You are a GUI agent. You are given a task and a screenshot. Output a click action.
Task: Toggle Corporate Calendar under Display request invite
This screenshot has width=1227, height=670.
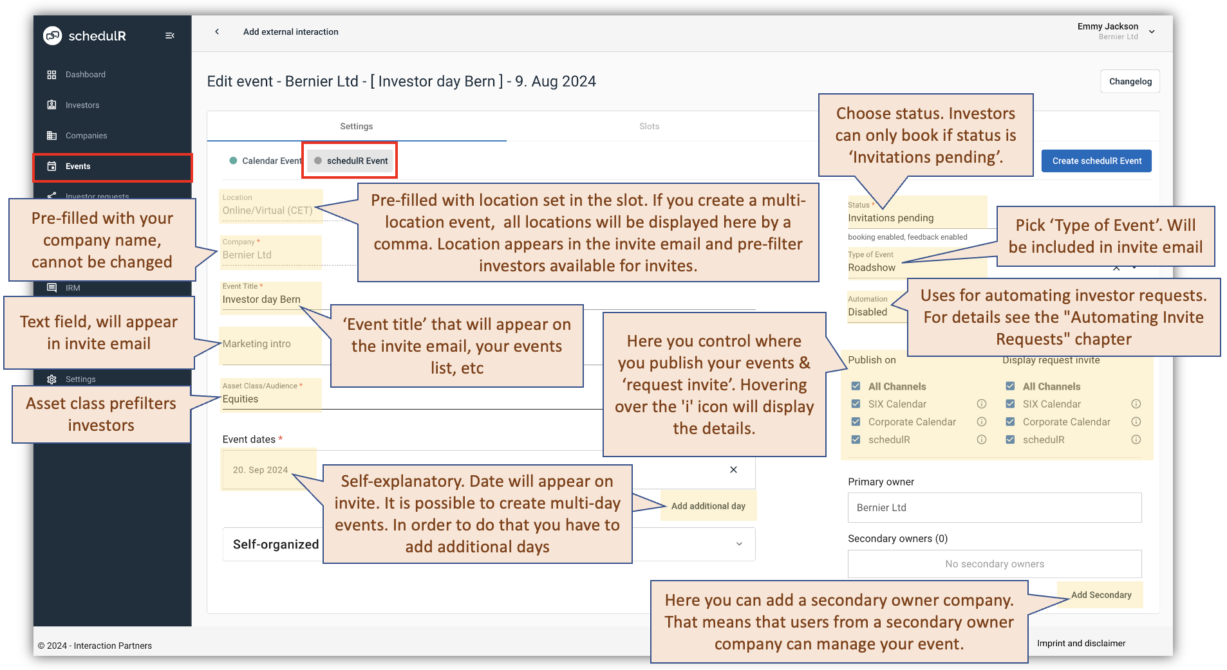(x=1010, y=422)
